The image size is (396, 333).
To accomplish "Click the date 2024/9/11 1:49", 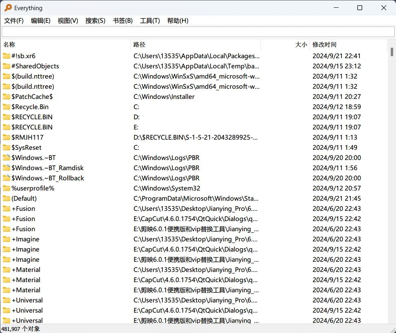I will (x=335, y=147).
